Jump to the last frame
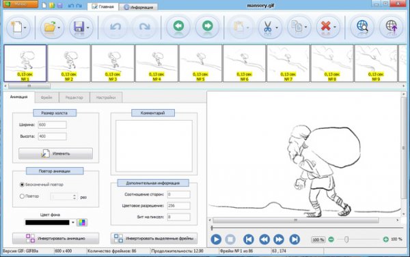 pyautogui.click(x=295, y=239)
